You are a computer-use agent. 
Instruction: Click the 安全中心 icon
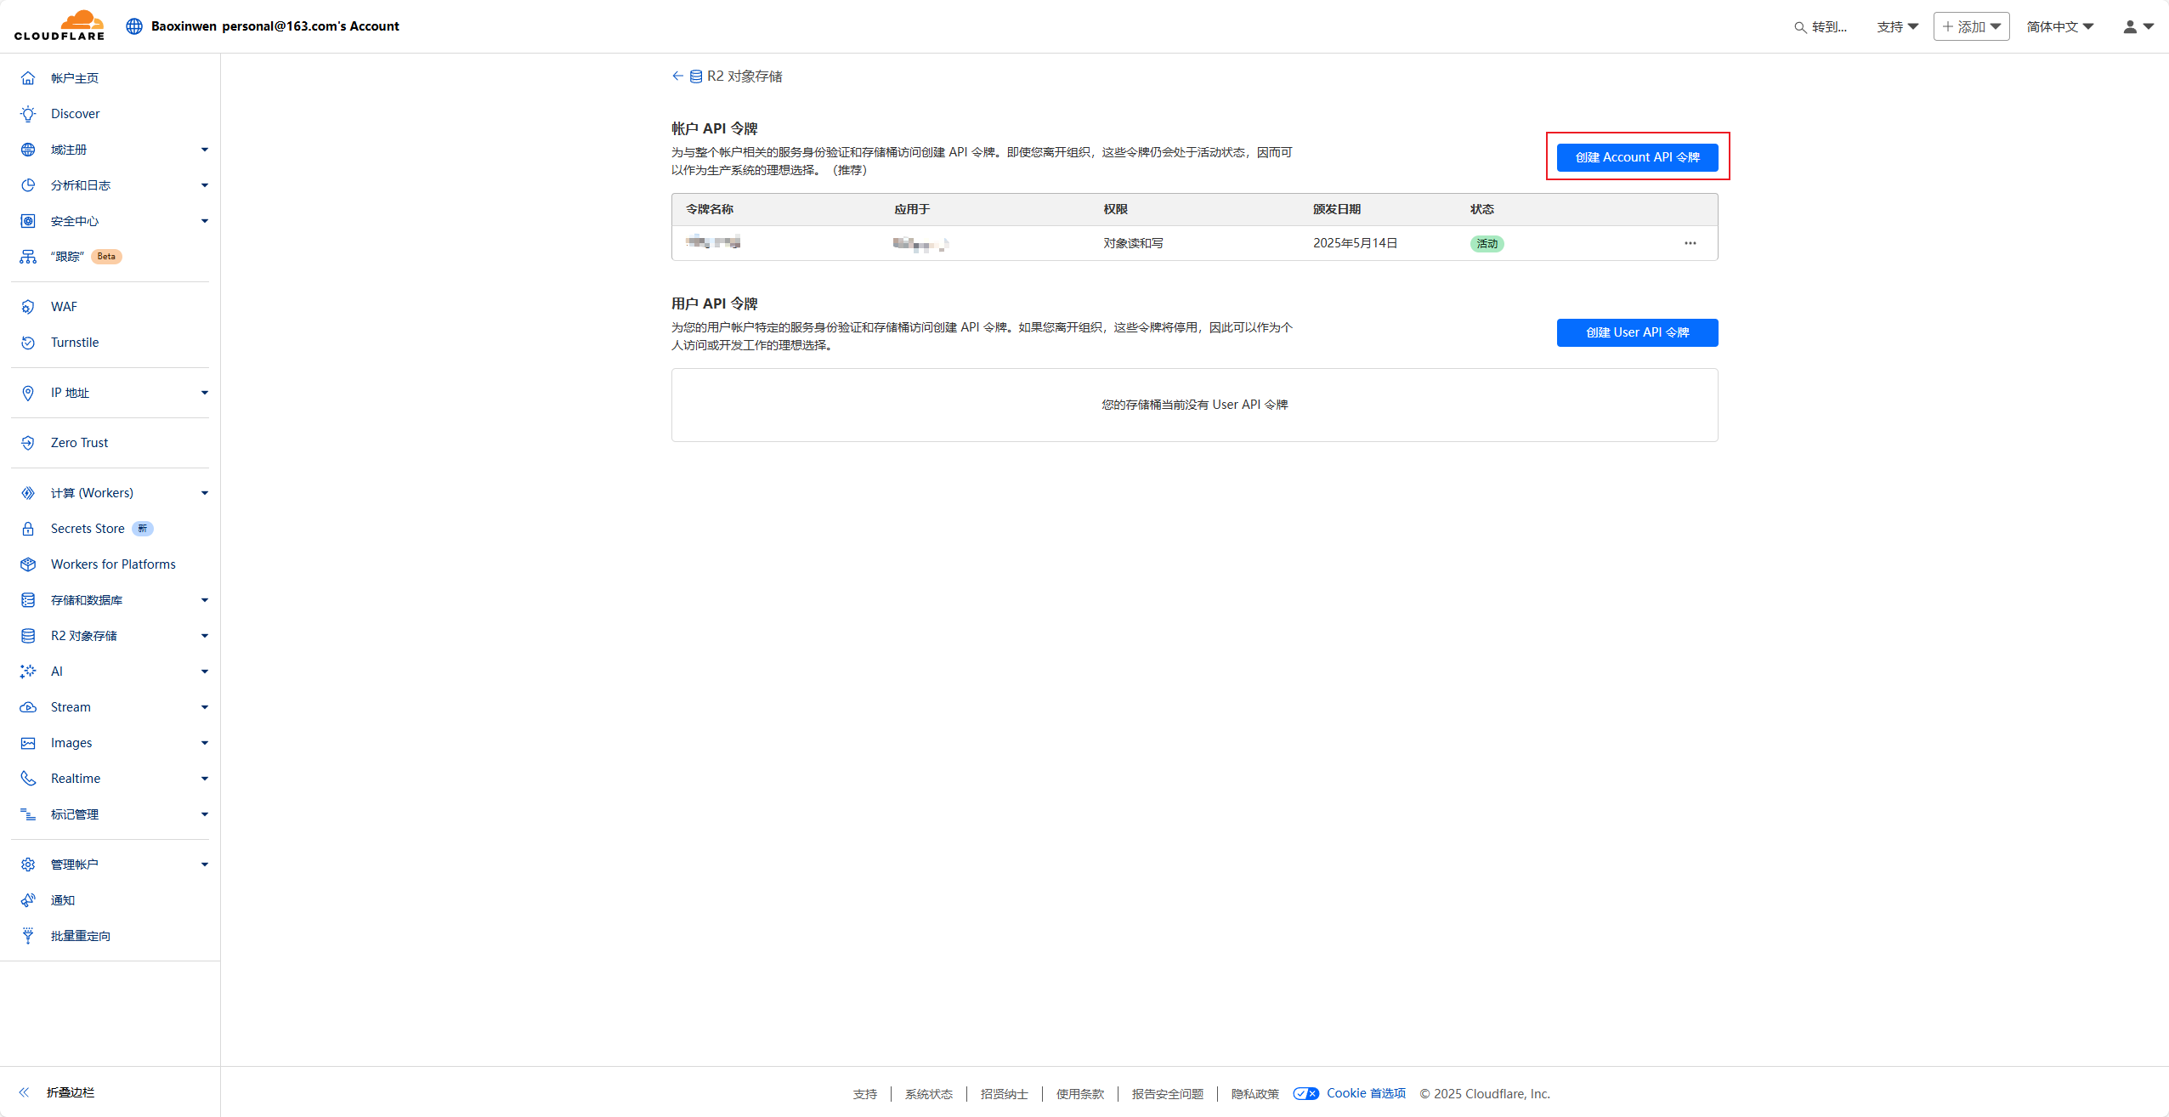tap(28, 221)
